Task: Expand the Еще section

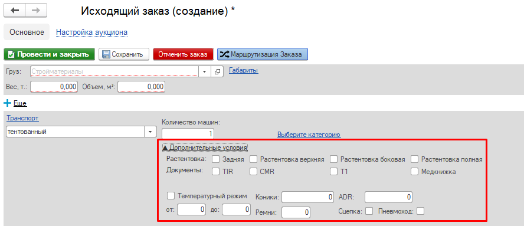Action: click(x=20, y=104)
